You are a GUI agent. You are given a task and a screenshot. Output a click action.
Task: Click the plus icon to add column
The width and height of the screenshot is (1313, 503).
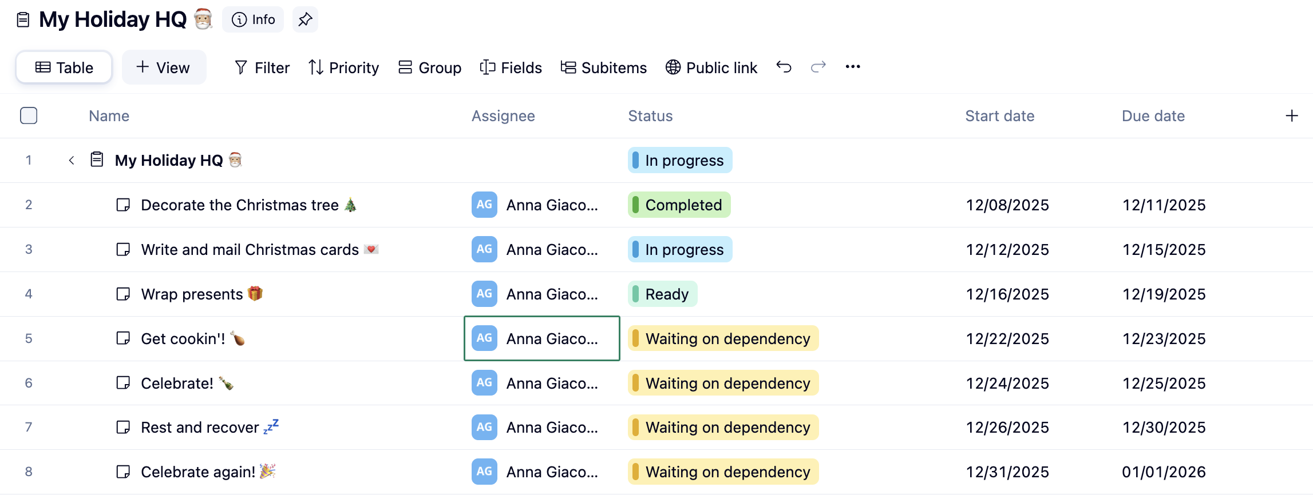(1292, 116)
